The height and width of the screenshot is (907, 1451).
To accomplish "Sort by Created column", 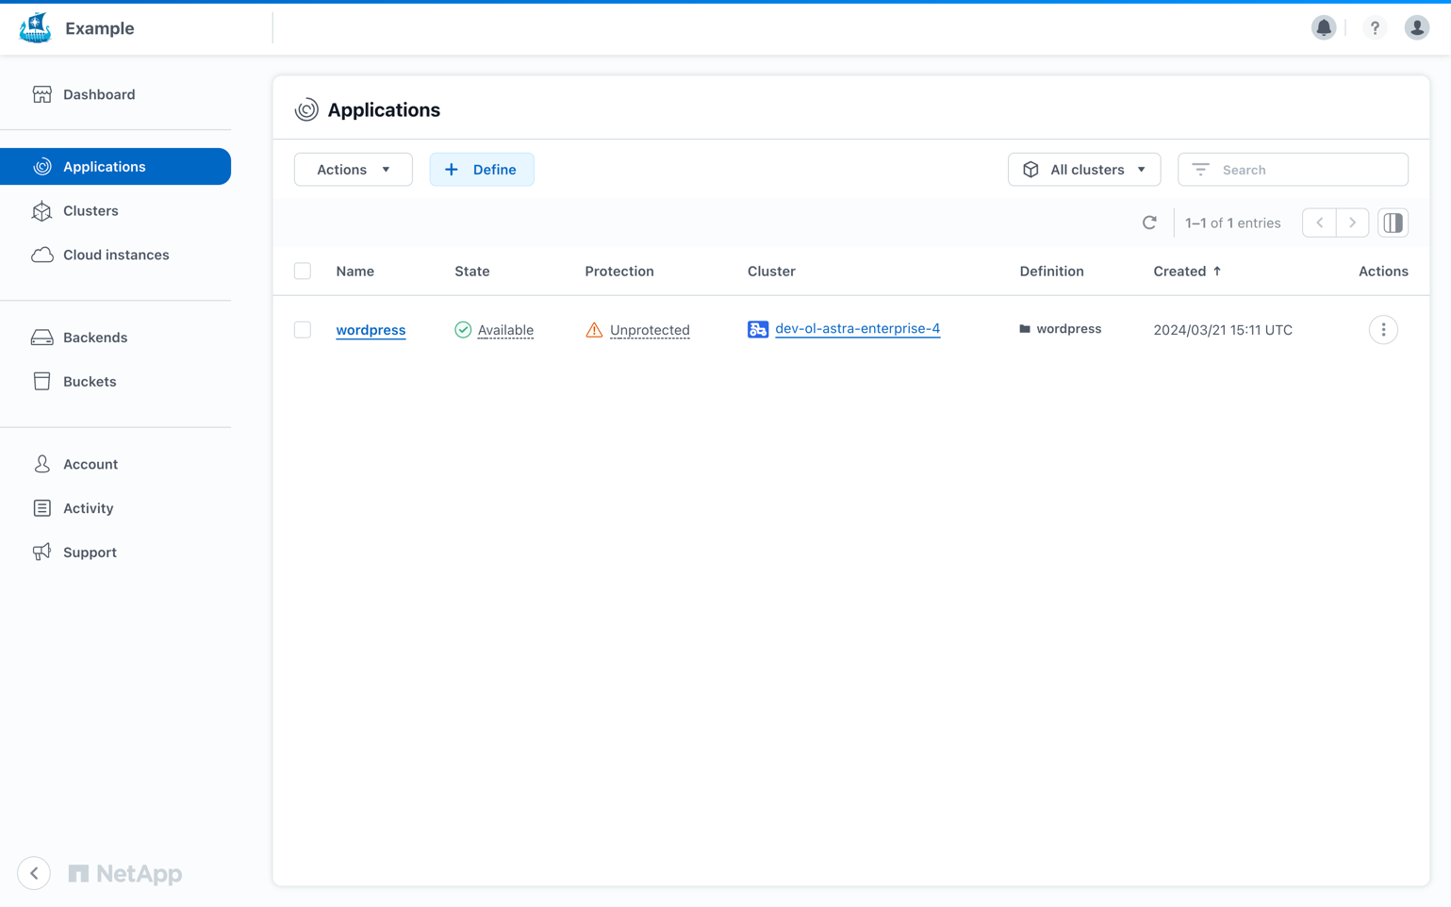I will tap(1187, 272).
